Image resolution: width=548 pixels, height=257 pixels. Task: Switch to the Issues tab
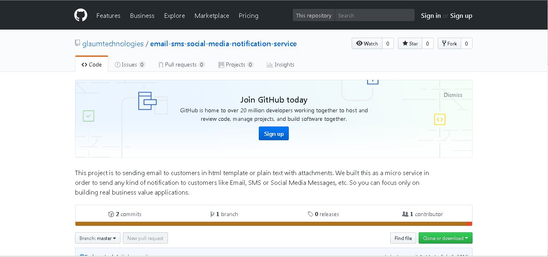tap(130, 64)
